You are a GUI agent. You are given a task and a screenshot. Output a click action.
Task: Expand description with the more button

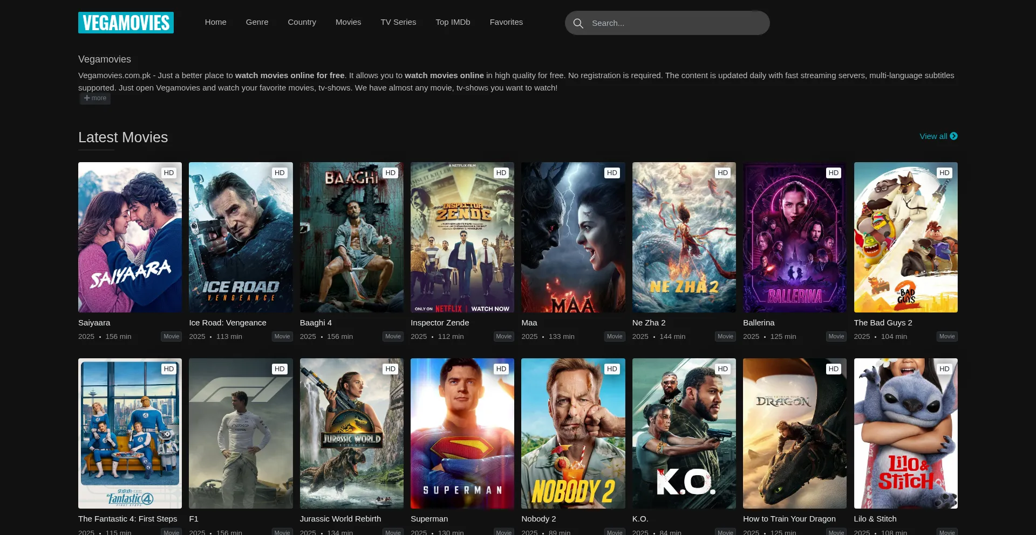96,98
